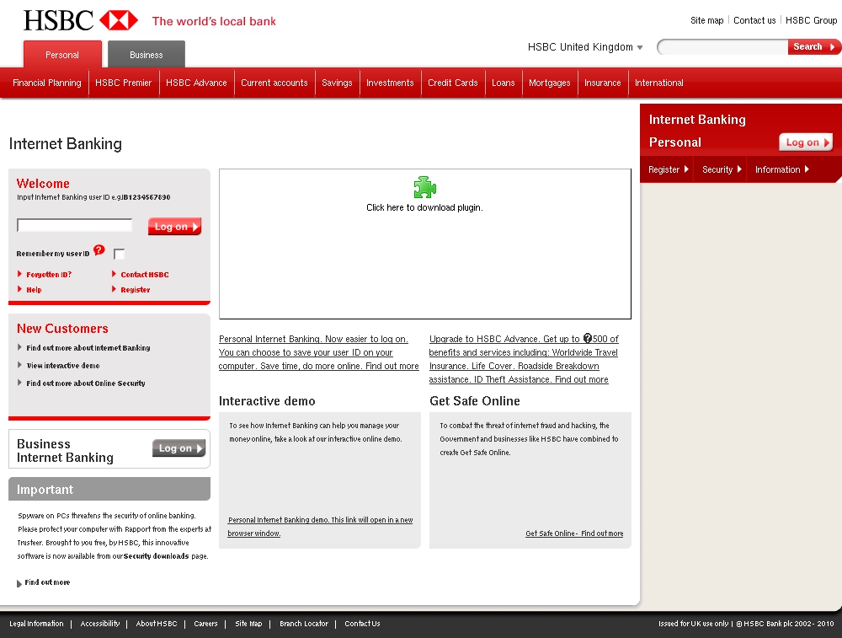The image size is (842, 638).
Task: Click Business Internet Banking Log on button
Action: (179, 448)
